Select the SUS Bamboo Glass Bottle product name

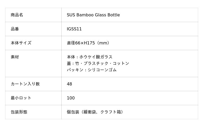pyautogui.click(x=93, y=15)
